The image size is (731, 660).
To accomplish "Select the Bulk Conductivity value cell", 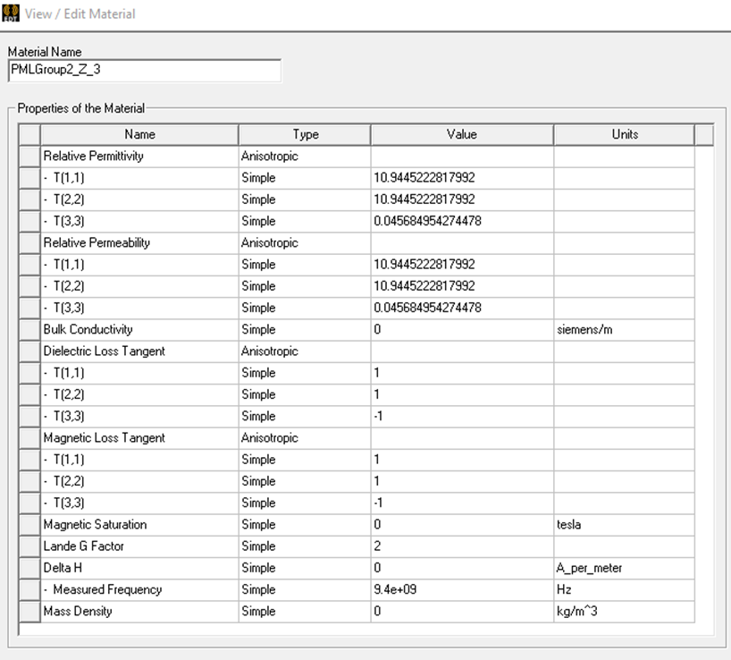I will pos(462,330).
